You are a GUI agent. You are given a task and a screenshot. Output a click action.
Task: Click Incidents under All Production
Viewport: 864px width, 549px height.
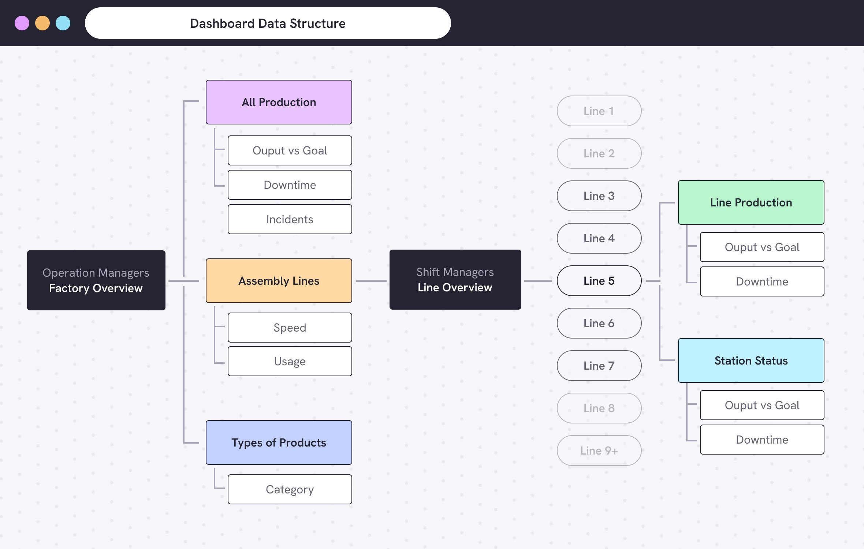[290, 219]
